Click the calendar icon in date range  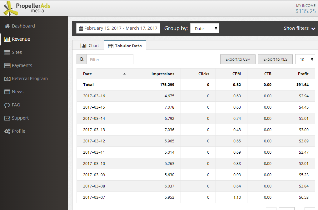click(x=81, y=28)
